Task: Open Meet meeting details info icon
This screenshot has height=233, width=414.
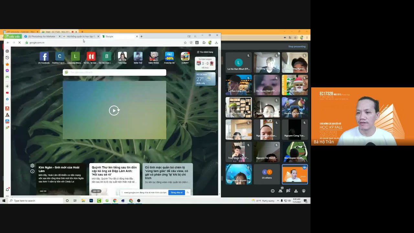Action: (x=273, y=191)
